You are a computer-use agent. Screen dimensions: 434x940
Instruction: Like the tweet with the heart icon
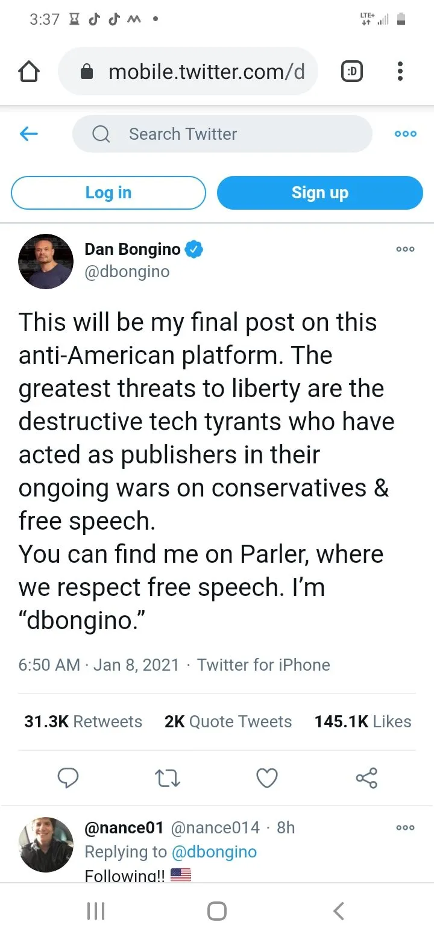267,778
